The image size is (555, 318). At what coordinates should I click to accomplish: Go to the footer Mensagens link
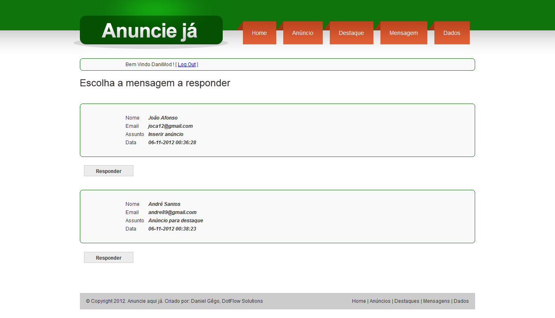[436, 301]
